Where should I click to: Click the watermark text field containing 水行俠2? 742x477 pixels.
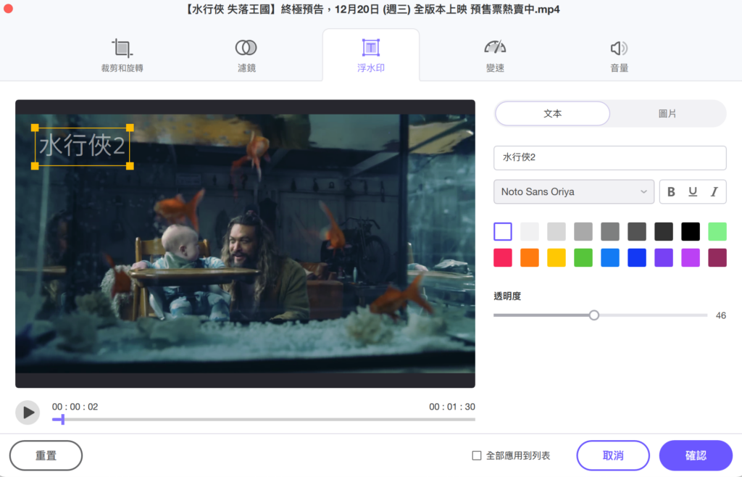click(x=609, y=157)
